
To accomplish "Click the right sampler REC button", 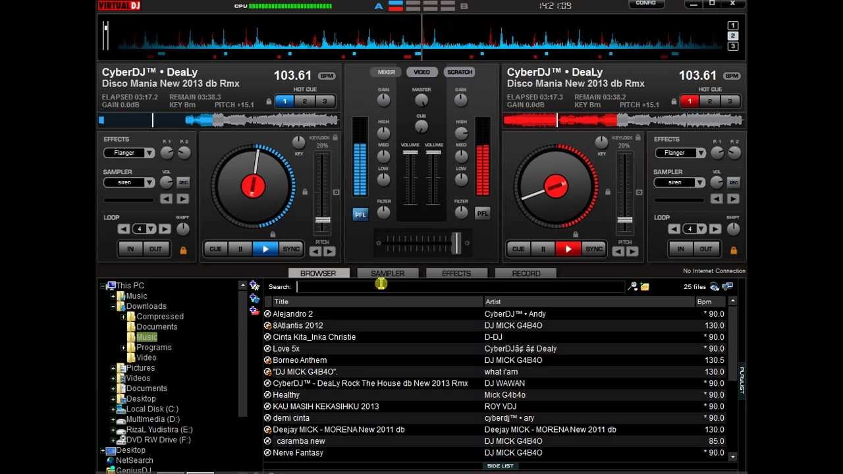I will click(734, 182).
